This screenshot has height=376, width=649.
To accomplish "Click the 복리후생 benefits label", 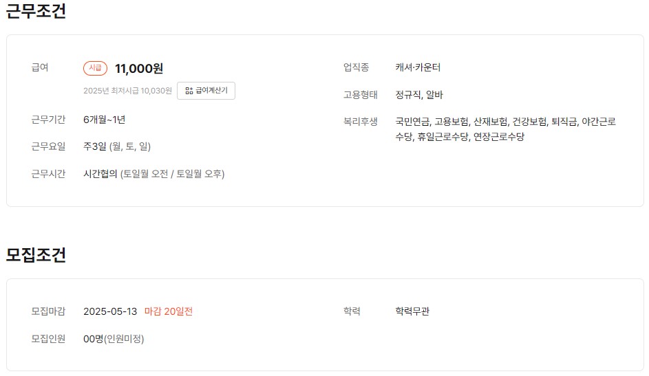I will (x=361, y=122).
